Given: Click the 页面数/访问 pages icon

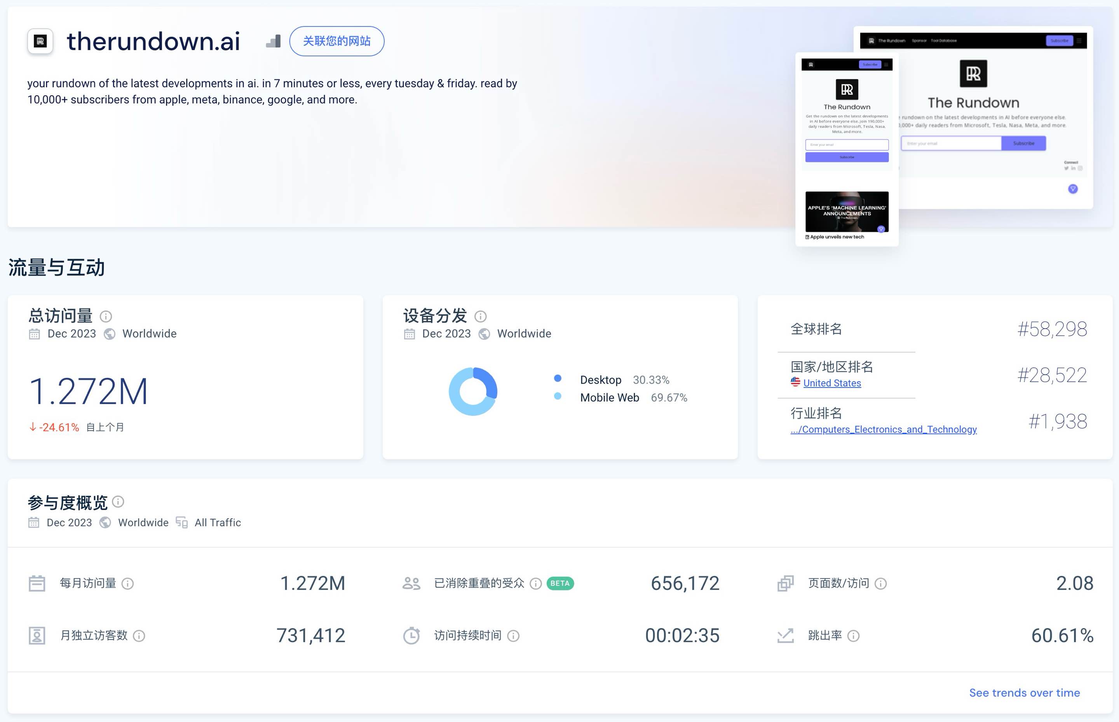Looking at the screenshot, I should (x=786, y=583).
